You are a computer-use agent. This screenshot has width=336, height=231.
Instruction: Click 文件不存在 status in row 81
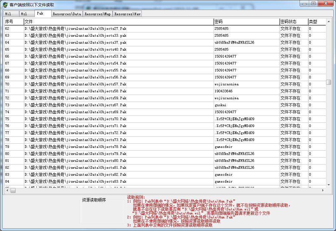290,161
